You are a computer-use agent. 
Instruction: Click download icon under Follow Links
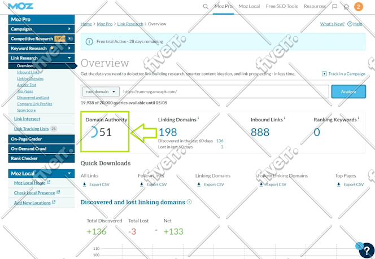pos(142,185)
